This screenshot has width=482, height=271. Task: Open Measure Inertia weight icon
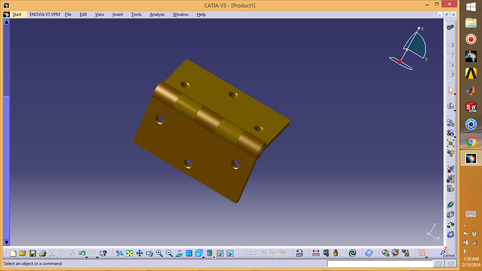pos(336,253)
